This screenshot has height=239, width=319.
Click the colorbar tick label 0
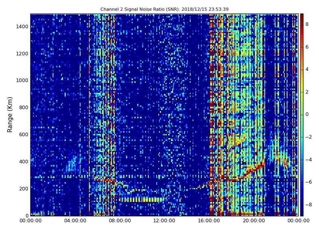tap(307, 114)
